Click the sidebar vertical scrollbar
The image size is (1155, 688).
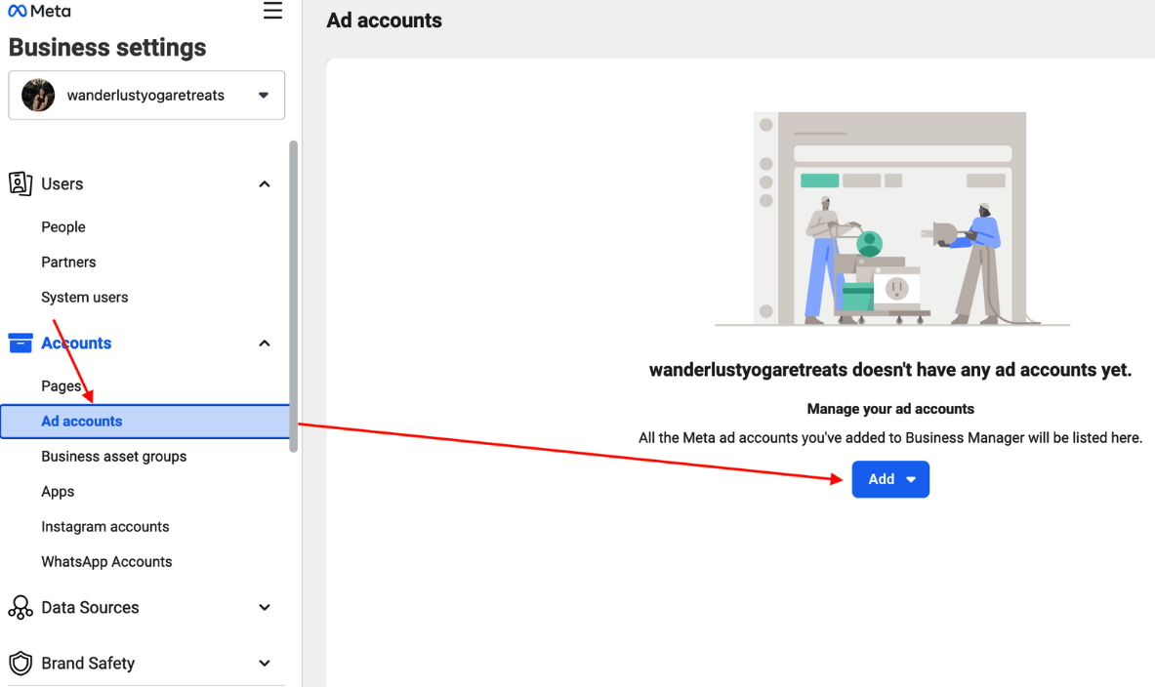[293, 296]
